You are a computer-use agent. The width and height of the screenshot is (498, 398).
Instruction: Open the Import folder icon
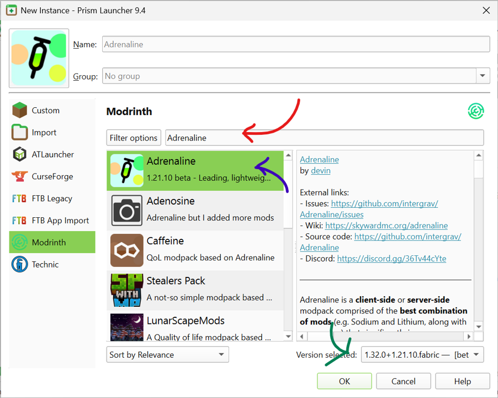click(20, 133)
